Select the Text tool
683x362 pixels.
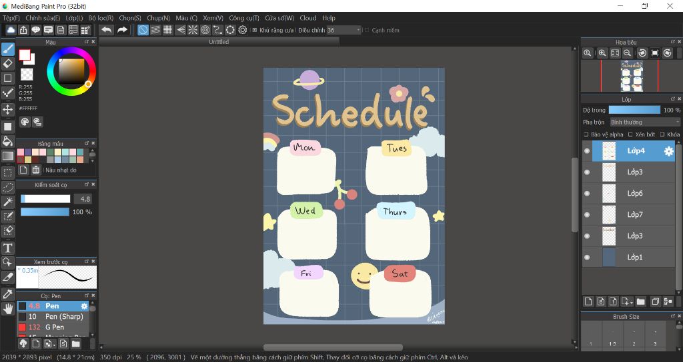point(8,248)
